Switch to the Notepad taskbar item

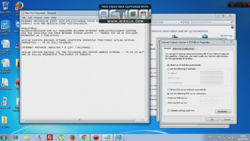click(x=107, y=138)
